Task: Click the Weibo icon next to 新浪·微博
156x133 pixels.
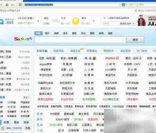Action: click(x=76, y=58)
